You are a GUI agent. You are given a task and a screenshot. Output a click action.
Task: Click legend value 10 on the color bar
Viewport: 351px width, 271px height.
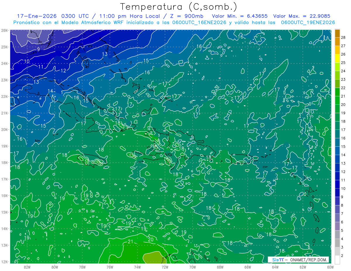[343, 189]
